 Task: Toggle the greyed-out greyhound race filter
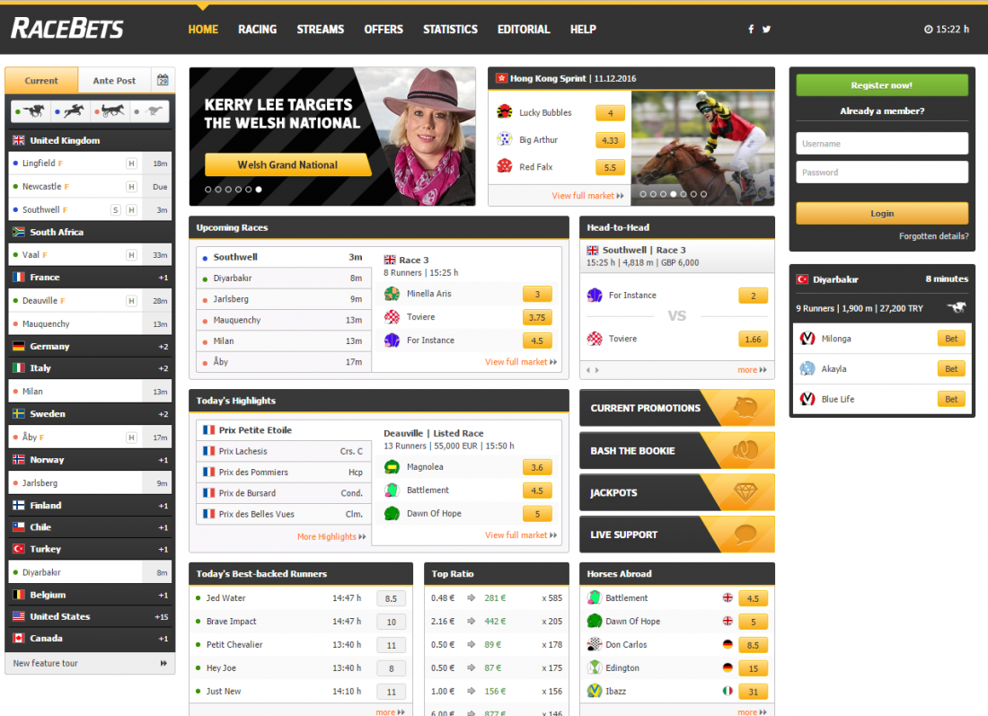149,111
